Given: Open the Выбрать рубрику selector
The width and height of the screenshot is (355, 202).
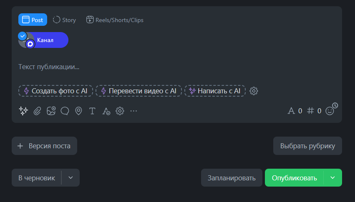Looking at the screenshot, I should click(307, 146).
